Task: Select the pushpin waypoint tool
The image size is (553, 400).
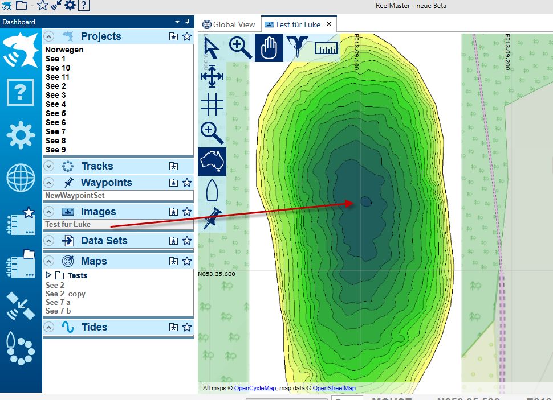Action: [x=212, y=218]
